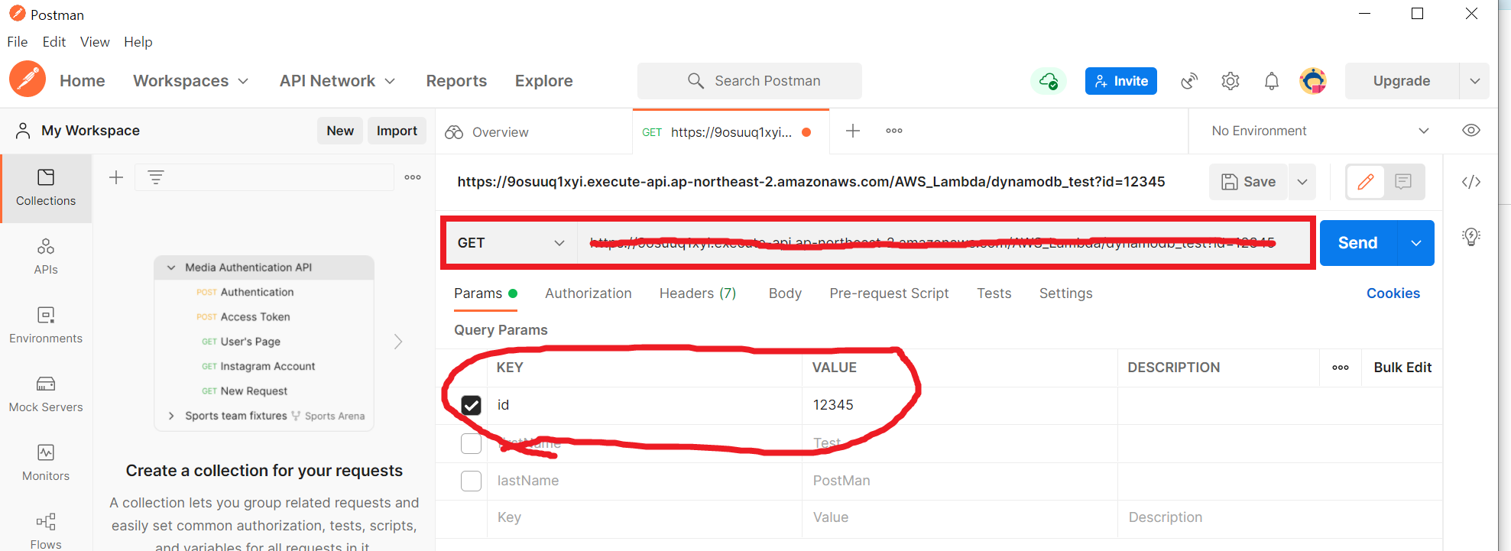Open the File menu
This screenshot has height=551, width=1511.
point(18,42)
